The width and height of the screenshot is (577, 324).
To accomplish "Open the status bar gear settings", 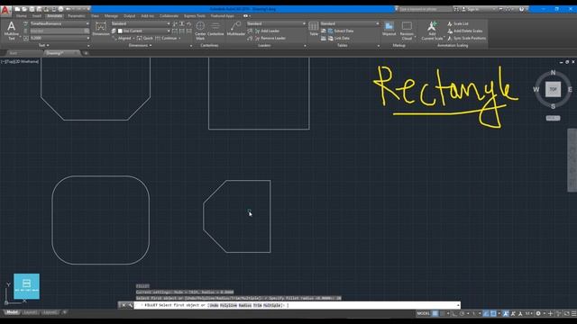I will tap(538, 313).
